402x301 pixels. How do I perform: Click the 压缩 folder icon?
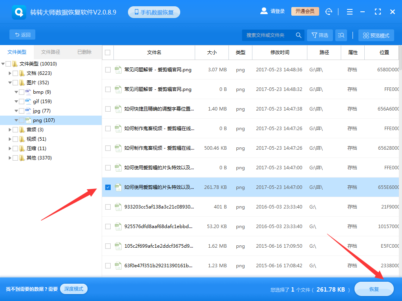[22, 149]
